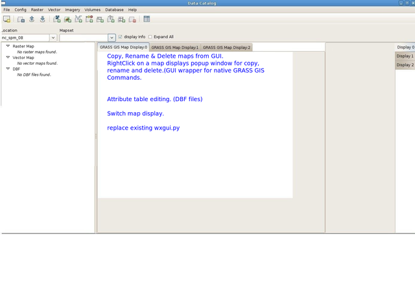Click the new workspace icon
Image resolution: width=415 pixels, height=293 pixels.
coord(21,19)
